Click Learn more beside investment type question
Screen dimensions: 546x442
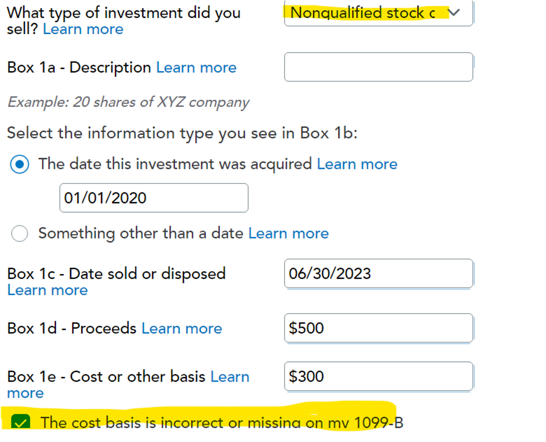click(x=83, y=29)
